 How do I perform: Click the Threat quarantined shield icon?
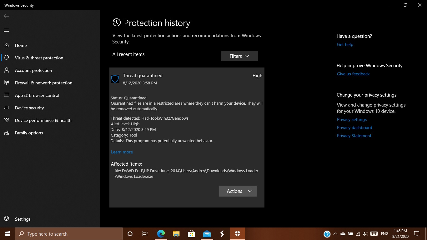point(115,79)
